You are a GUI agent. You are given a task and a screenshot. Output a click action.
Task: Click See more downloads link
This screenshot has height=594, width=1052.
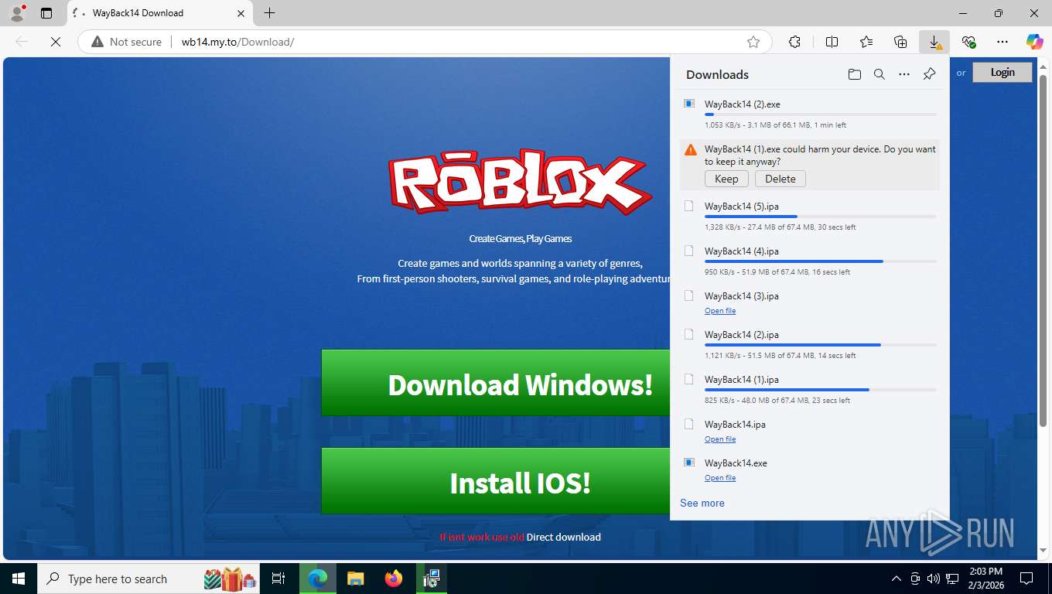702,503
